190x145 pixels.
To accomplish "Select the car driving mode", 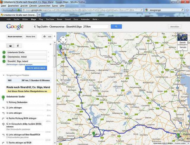I will [x=10, y=46].
